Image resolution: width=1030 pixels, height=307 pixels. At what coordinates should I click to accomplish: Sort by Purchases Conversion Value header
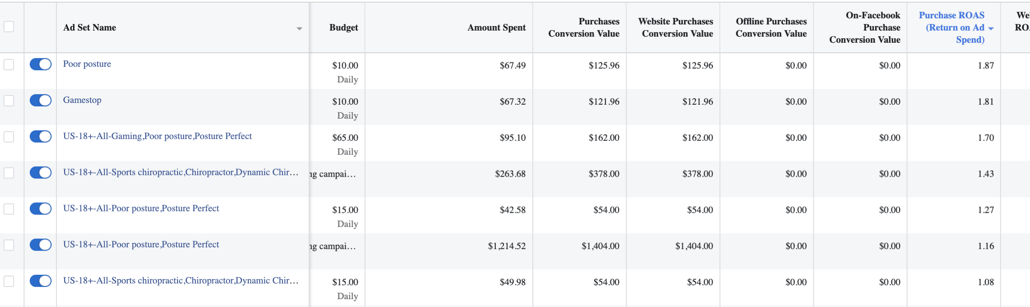584,27
